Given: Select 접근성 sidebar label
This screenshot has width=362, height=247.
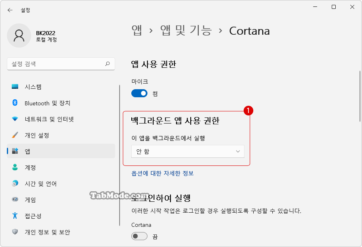Looking at the screenshot, I should point(33,216).
